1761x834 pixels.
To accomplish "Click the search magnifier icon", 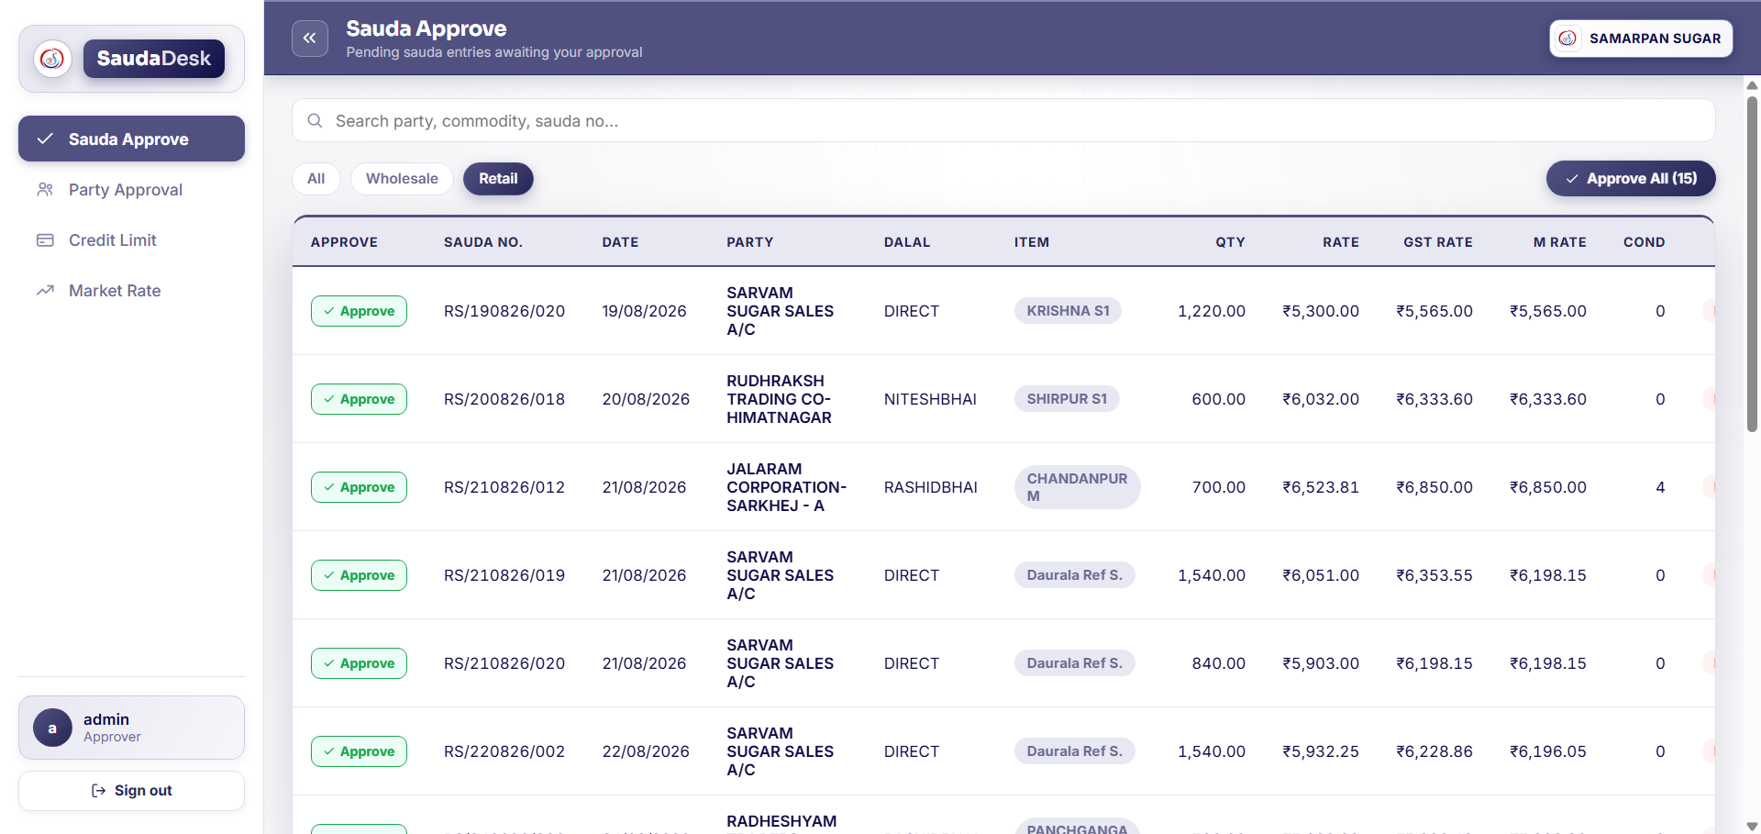I will [x=315, y=121].
